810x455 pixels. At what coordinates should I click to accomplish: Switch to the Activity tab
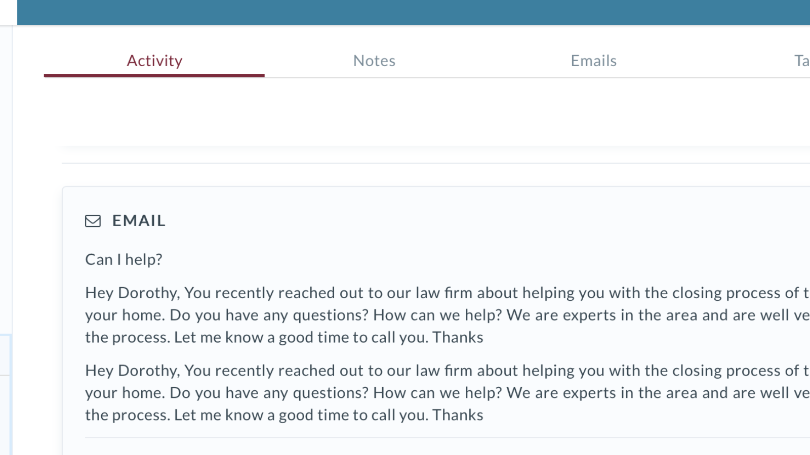(x=154, y=61)
